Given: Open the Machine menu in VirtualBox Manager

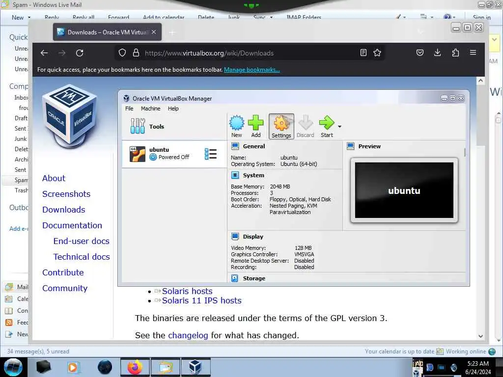Looking at the screenshot, I should click(x=150, y=108).
